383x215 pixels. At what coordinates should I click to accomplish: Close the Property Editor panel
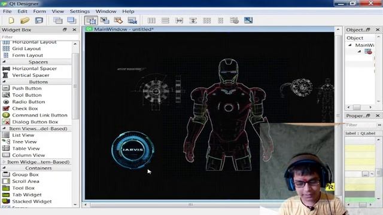coord(378,115)
